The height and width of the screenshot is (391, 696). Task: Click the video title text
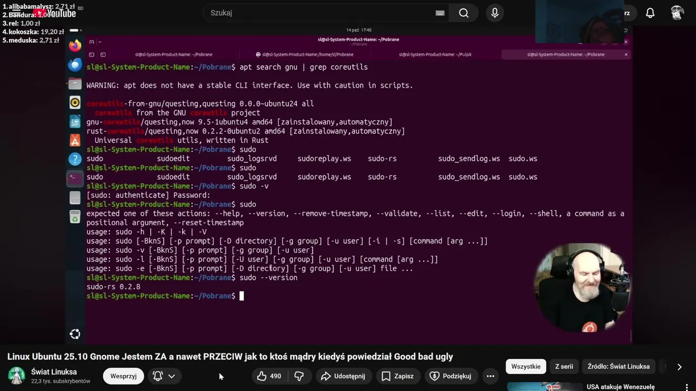point(230,357)
